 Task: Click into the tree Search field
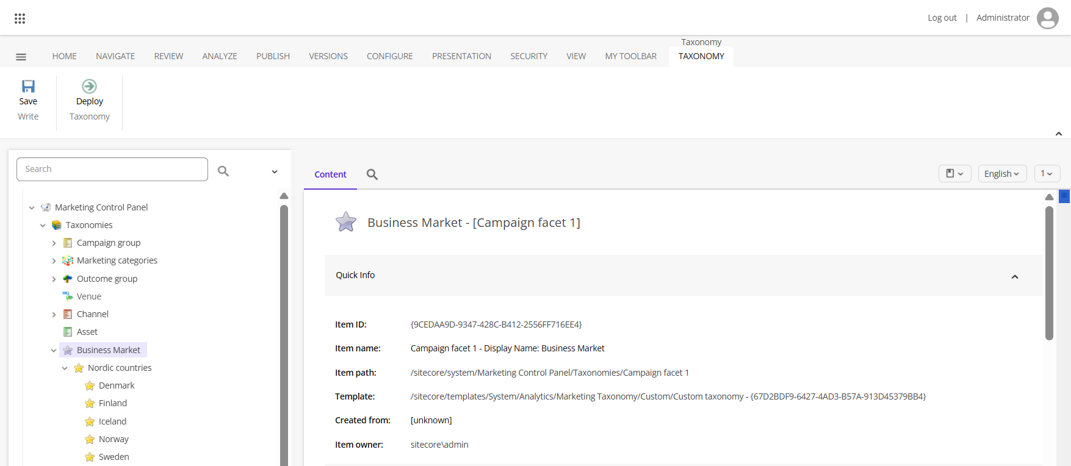click(x=112, y=169)
